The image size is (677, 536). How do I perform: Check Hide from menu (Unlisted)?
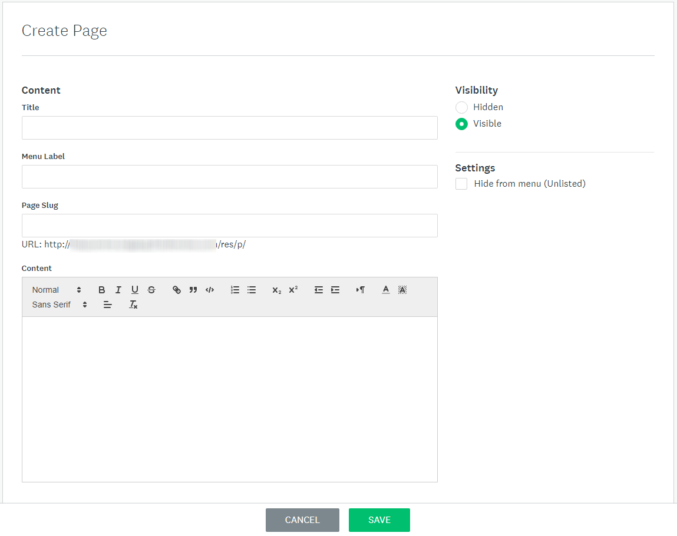pos(461,184)
